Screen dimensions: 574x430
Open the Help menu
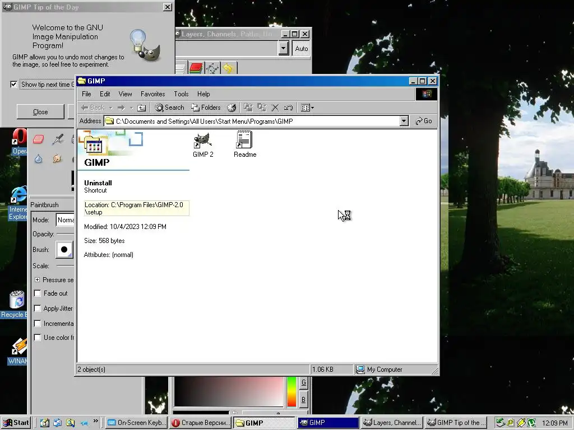203,94
